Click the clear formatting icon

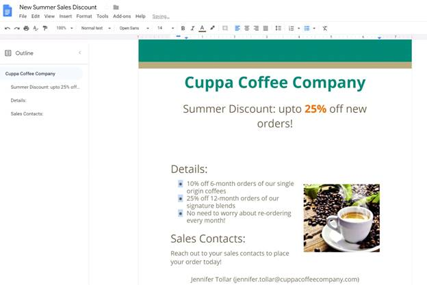point(325,28)
